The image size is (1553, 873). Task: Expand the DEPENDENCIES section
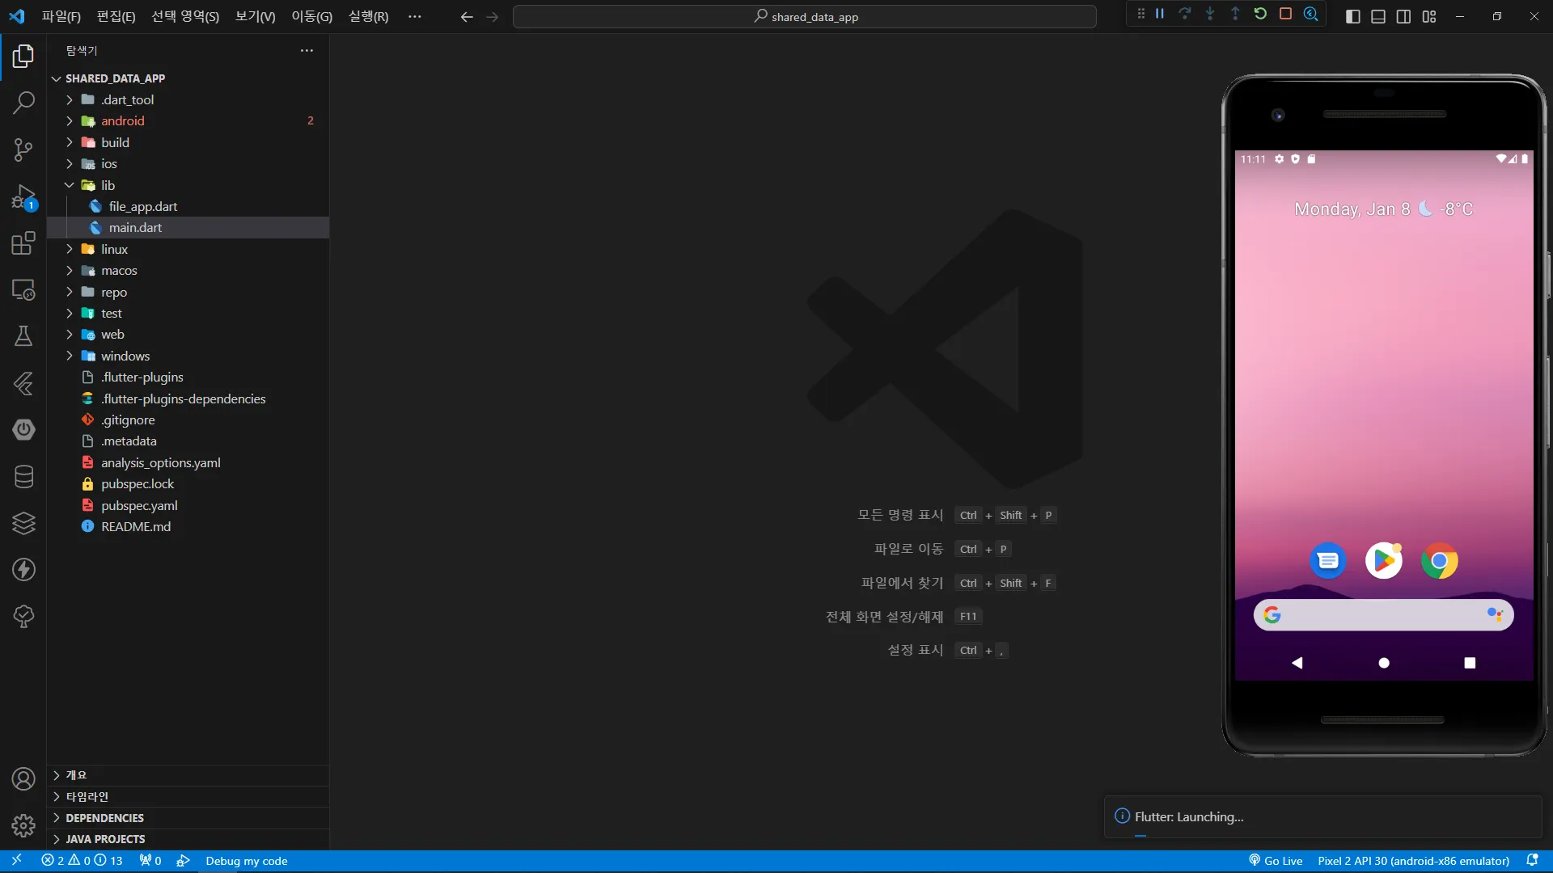coord(104,818)
